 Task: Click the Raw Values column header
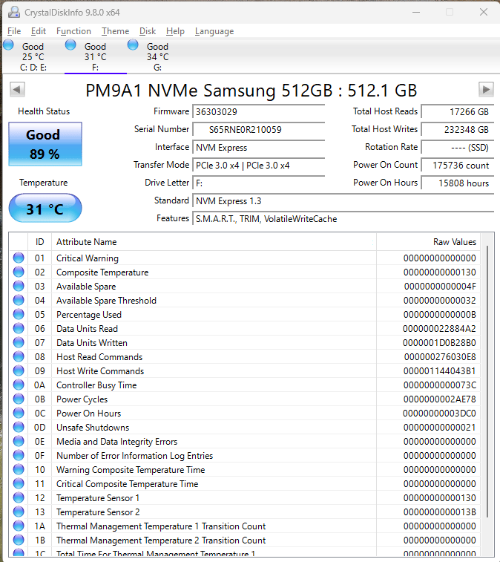tap(428, 242)
